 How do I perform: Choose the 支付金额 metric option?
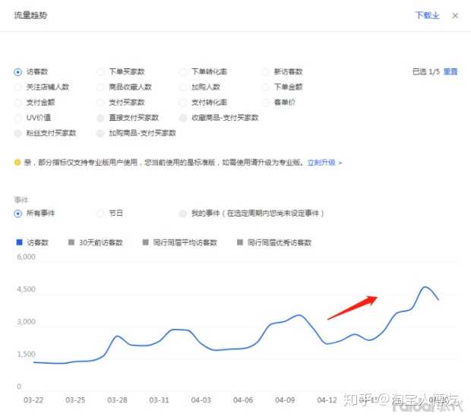(x=18, y=103)
